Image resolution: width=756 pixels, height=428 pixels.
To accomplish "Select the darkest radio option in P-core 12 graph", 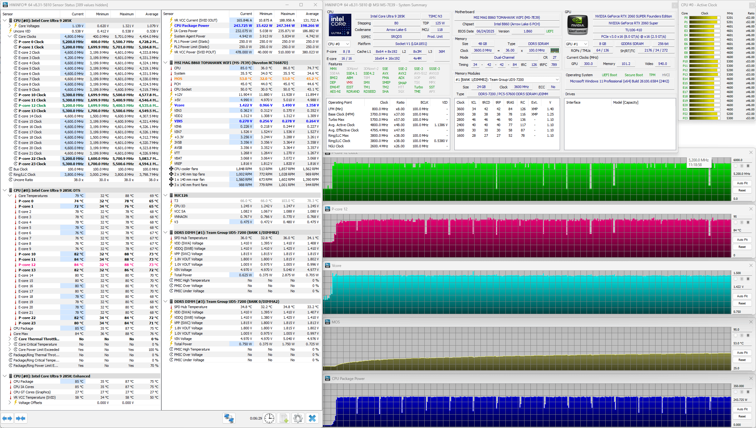I will tap(748, 222).
